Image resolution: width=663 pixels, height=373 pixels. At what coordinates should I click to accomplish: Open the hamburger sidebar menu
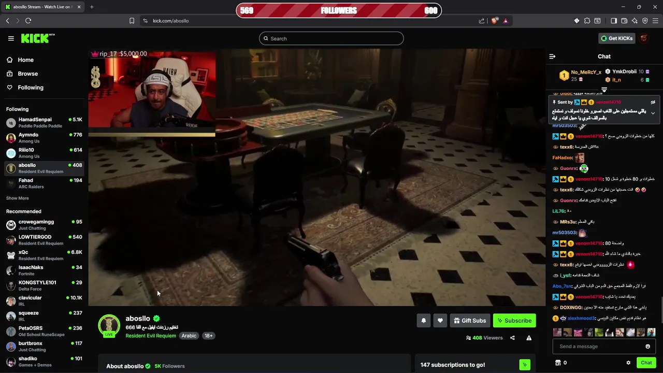point(11,38)
